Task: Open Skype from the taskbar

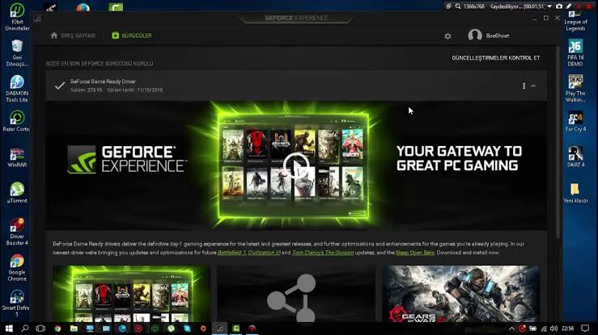Action: pyautogui.click(x=187, y=329)
